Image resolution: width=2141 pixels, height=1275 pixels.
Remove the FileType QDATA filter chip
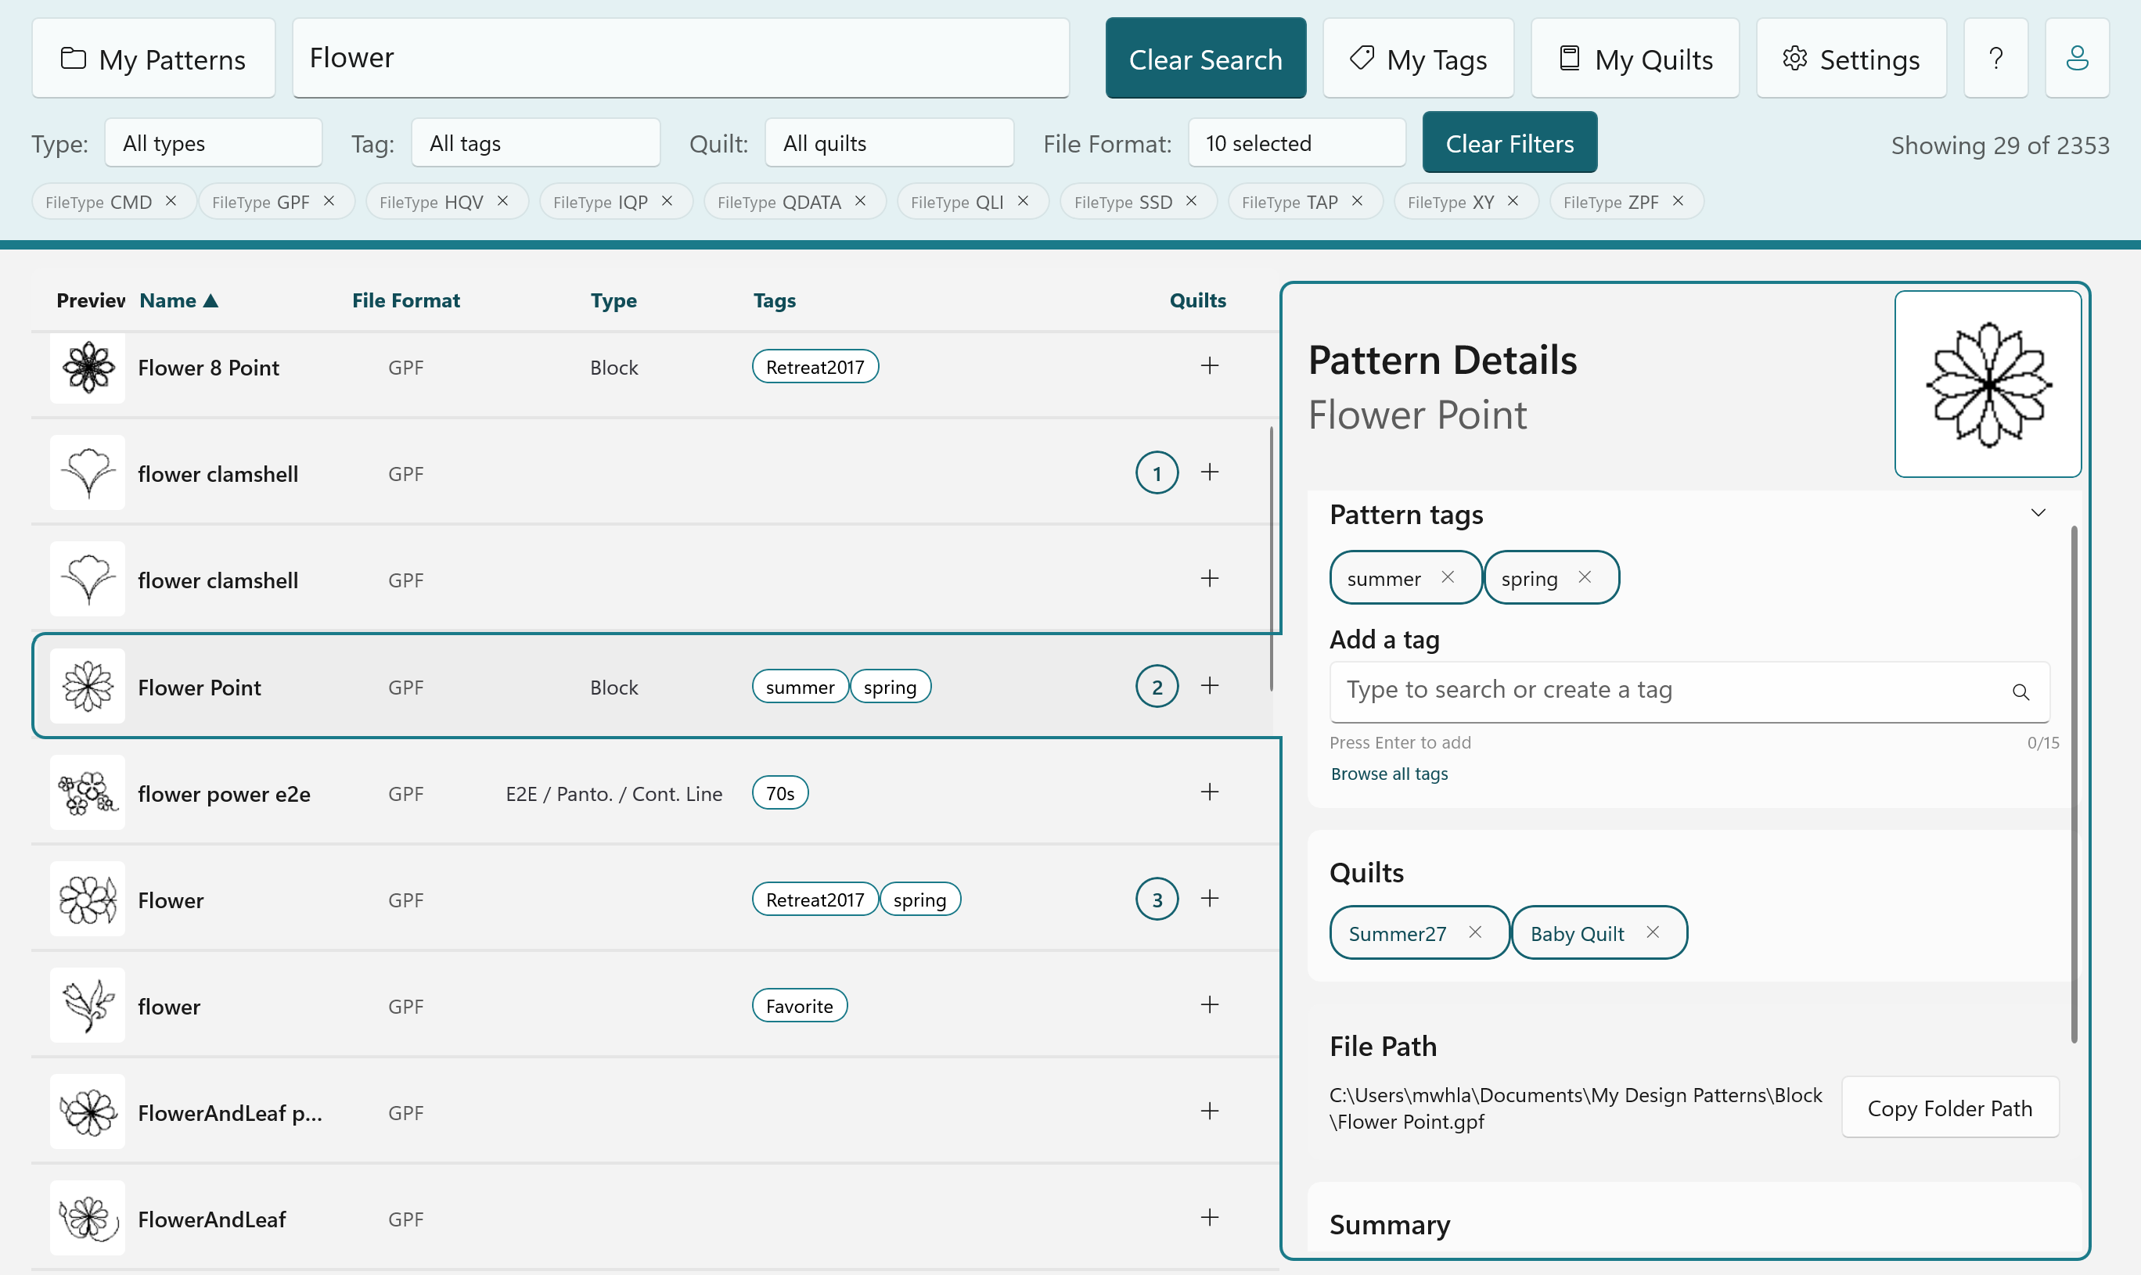[x=859, y=201]
